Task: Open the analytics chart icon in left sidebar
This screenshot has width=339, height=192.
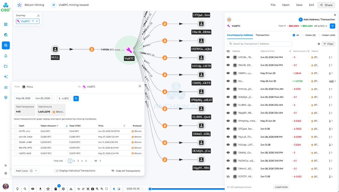Action: [x=6, y=87]
